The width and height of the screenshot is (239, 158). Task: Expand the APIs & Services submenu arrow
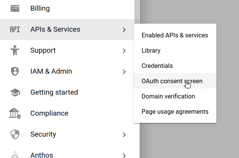pyautogui.click(x=124, y=29)
